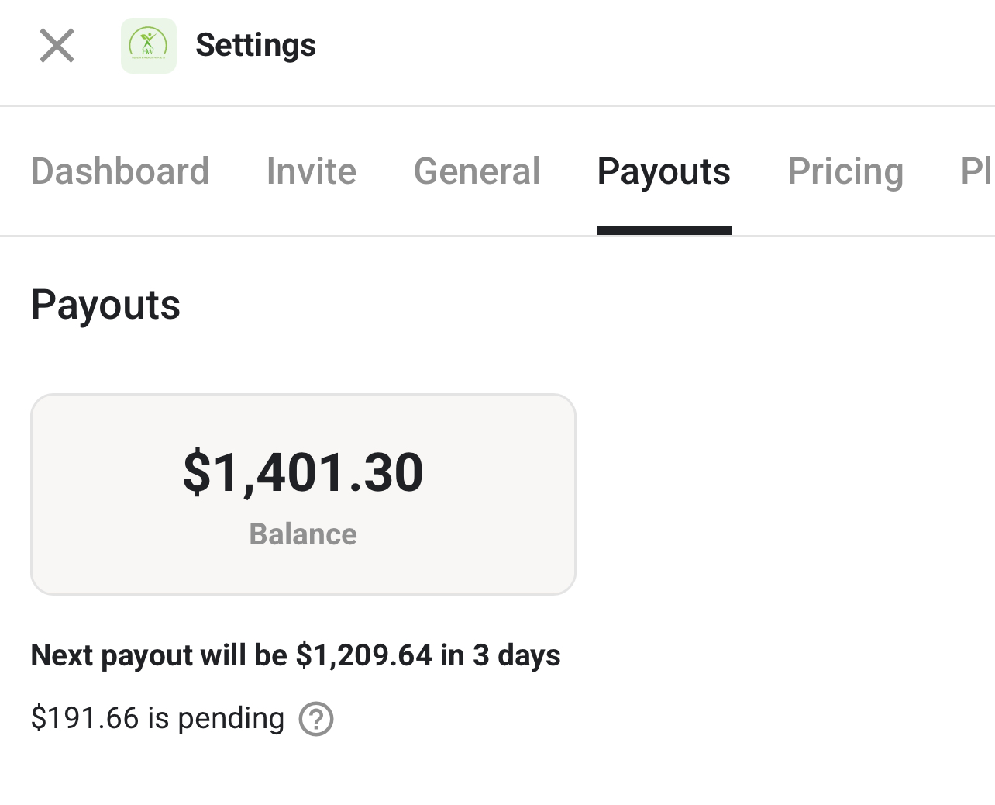The image size is (995, 805).
Task: Select the Payouts tab
Action: pyautogui.click(x=663, y=171)
